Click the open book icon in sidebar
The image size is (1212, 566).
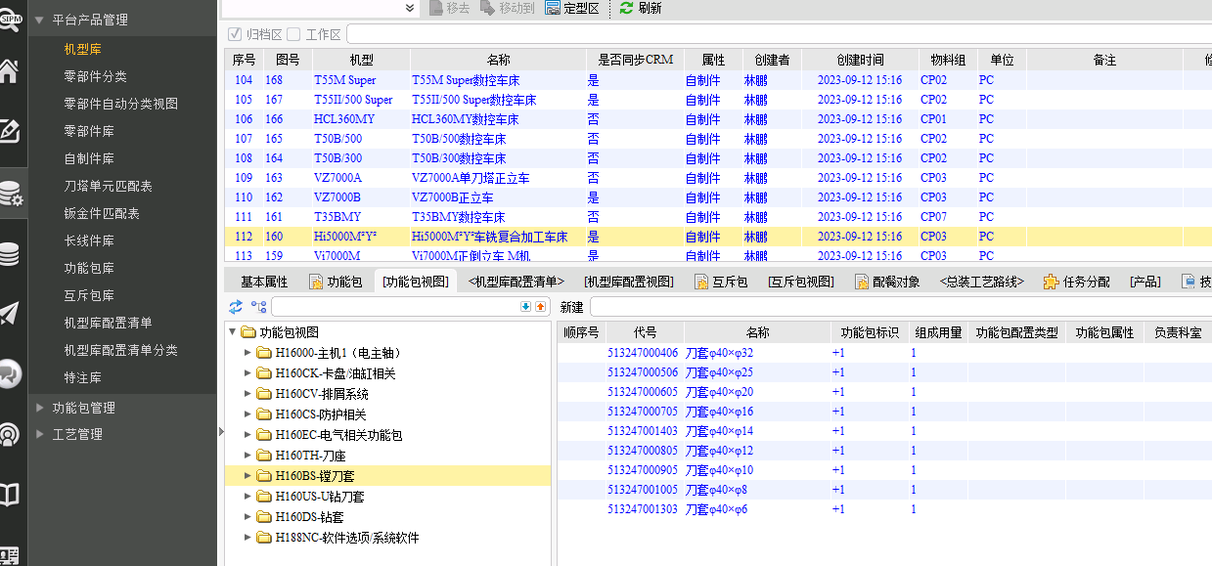click(9, 495)
